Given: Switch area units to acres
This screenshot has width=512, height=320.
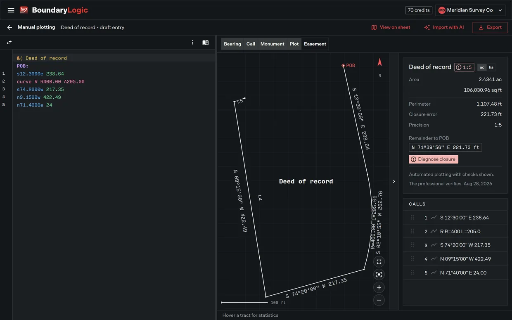Looking at the screenshot, I should click(x=482, y=67).
